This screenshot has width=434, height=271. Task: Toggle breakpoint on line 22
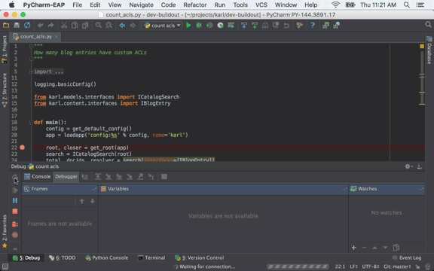22,148
